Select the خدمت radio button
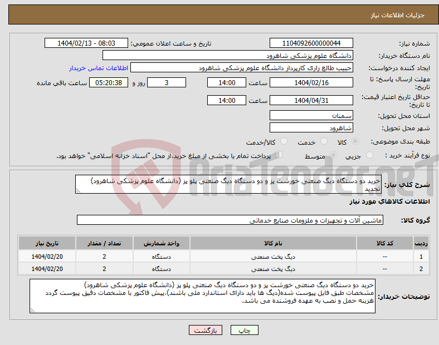The height and width of the screenshot is (345, 439). [x=324, y=141]
